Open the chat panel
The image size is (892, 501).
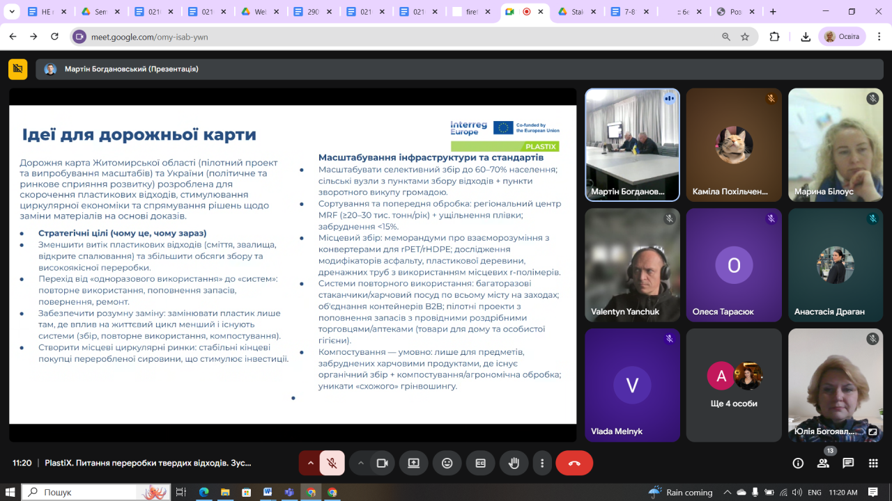pyautogui.click(x=848, y=463)
